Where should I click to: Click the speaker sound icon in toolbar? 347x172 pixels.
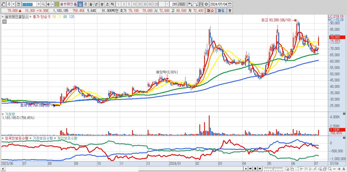tap(49, 4)
